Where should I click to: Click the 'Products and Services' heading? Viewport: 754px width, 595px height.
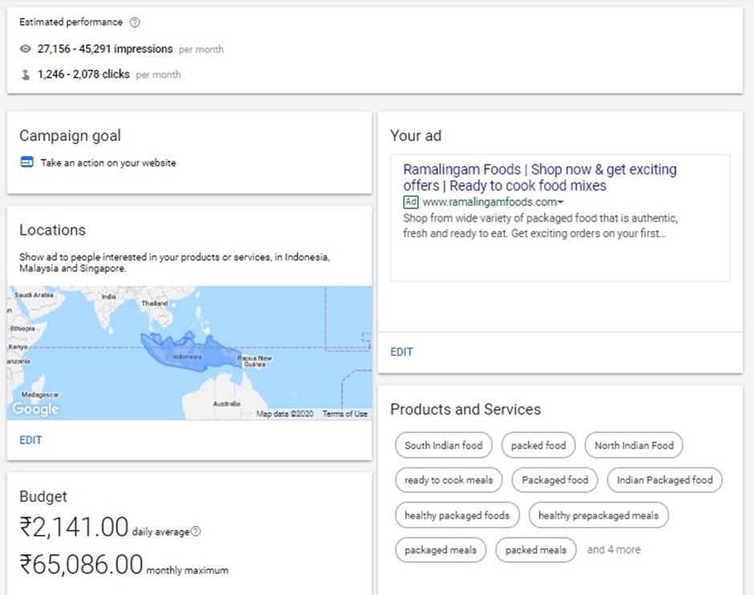465,409
